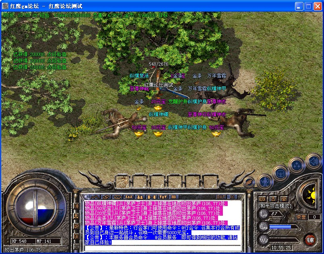Viewport: 324px width, 254px height.
Task: Switch the 和平攻击模式 attack mode label
Action: coord(275,206)
